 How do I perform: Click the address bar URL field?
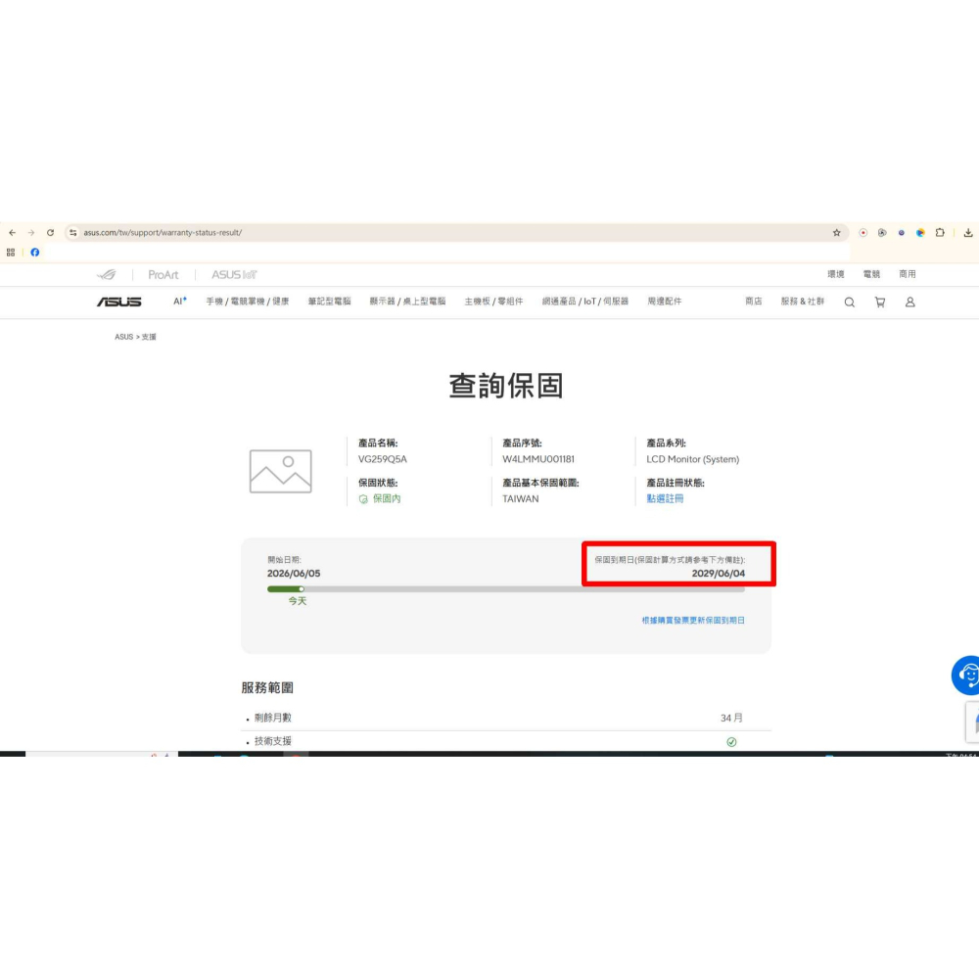coord(456,232)
